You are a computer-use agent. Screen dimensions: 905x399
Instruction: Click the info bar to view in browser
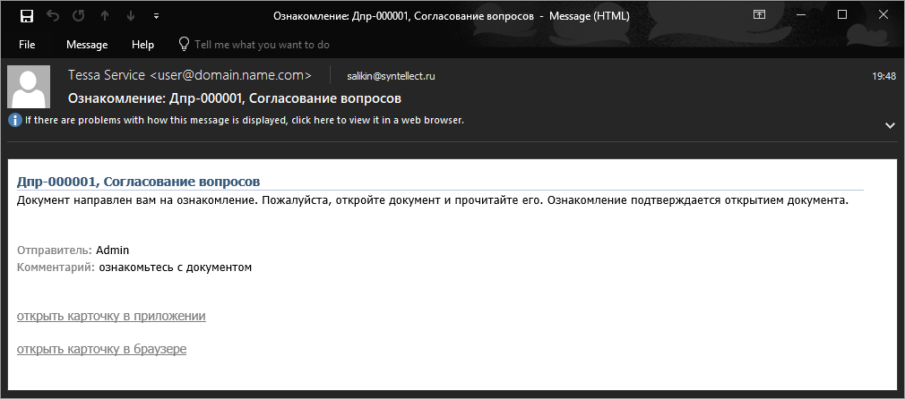pos(244,121)
